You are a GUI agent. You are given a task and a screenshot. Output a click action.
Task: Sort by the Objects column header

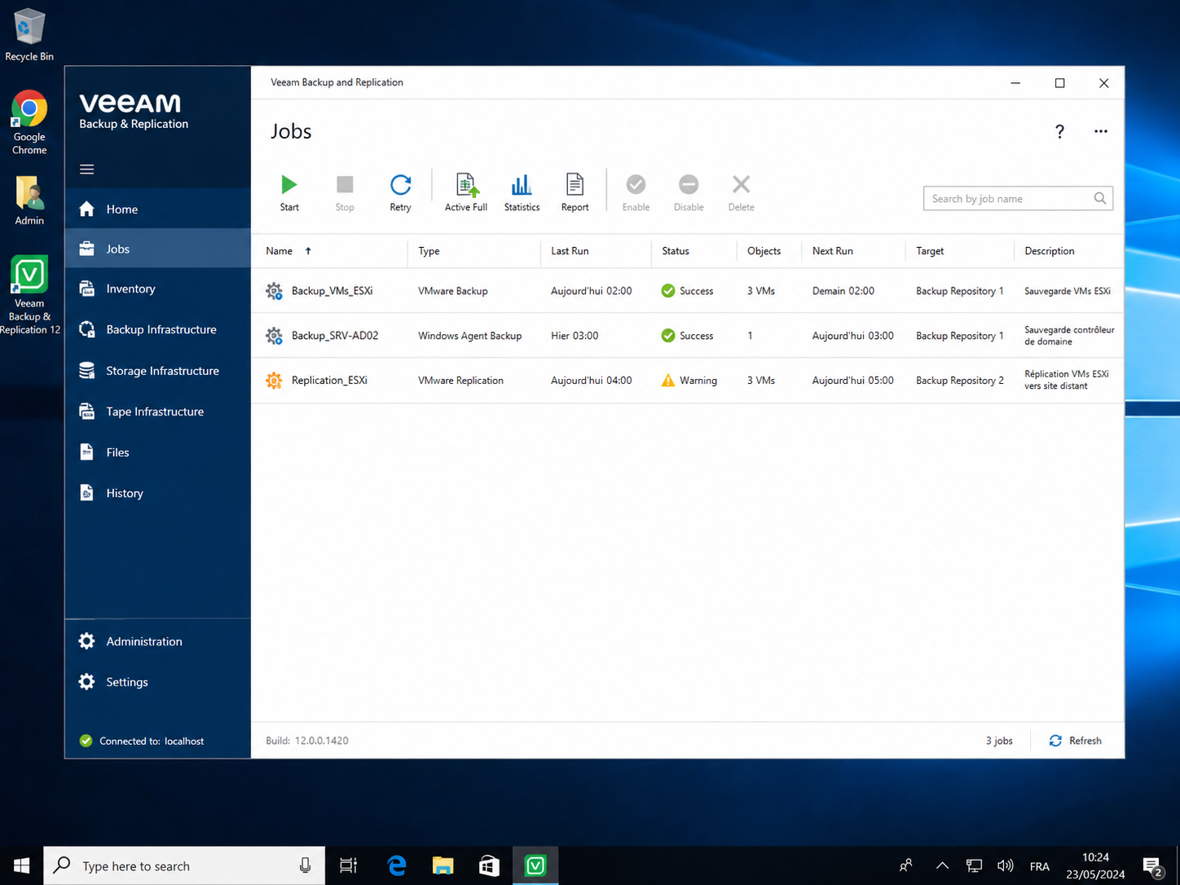pos(764,251)
